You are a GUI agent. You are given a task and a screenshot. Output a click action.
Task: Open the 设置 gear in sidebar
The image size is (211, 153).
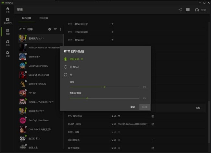tap(7, 54)
